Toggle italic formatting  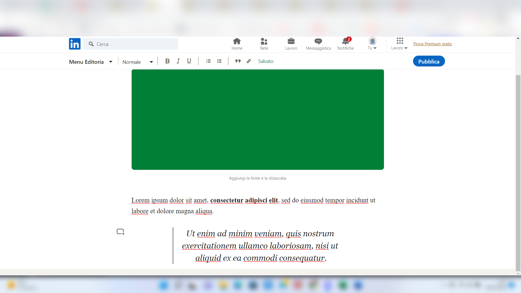178,61
